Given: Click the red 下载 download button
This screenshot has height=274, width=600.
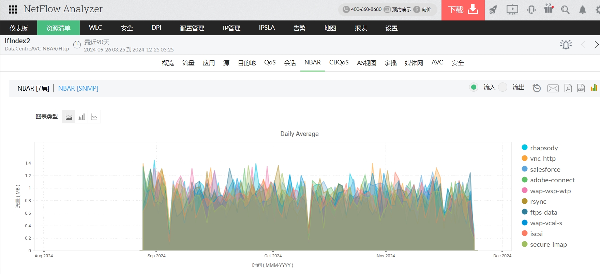Looking at the screenshot, I should point(463,10).
